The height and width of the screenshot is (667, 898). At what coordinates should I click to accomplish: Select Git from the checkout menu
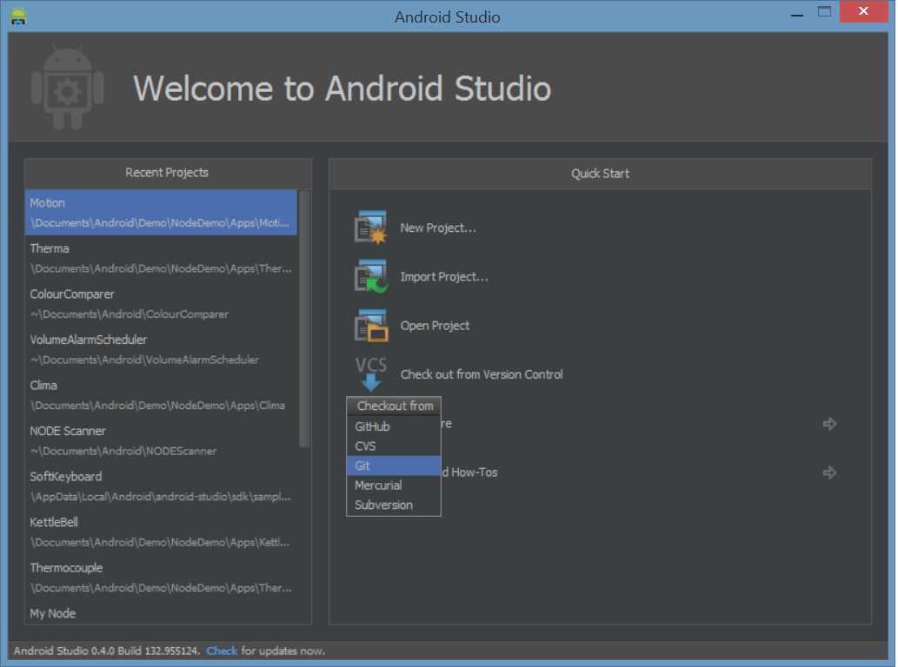(393, 465)
